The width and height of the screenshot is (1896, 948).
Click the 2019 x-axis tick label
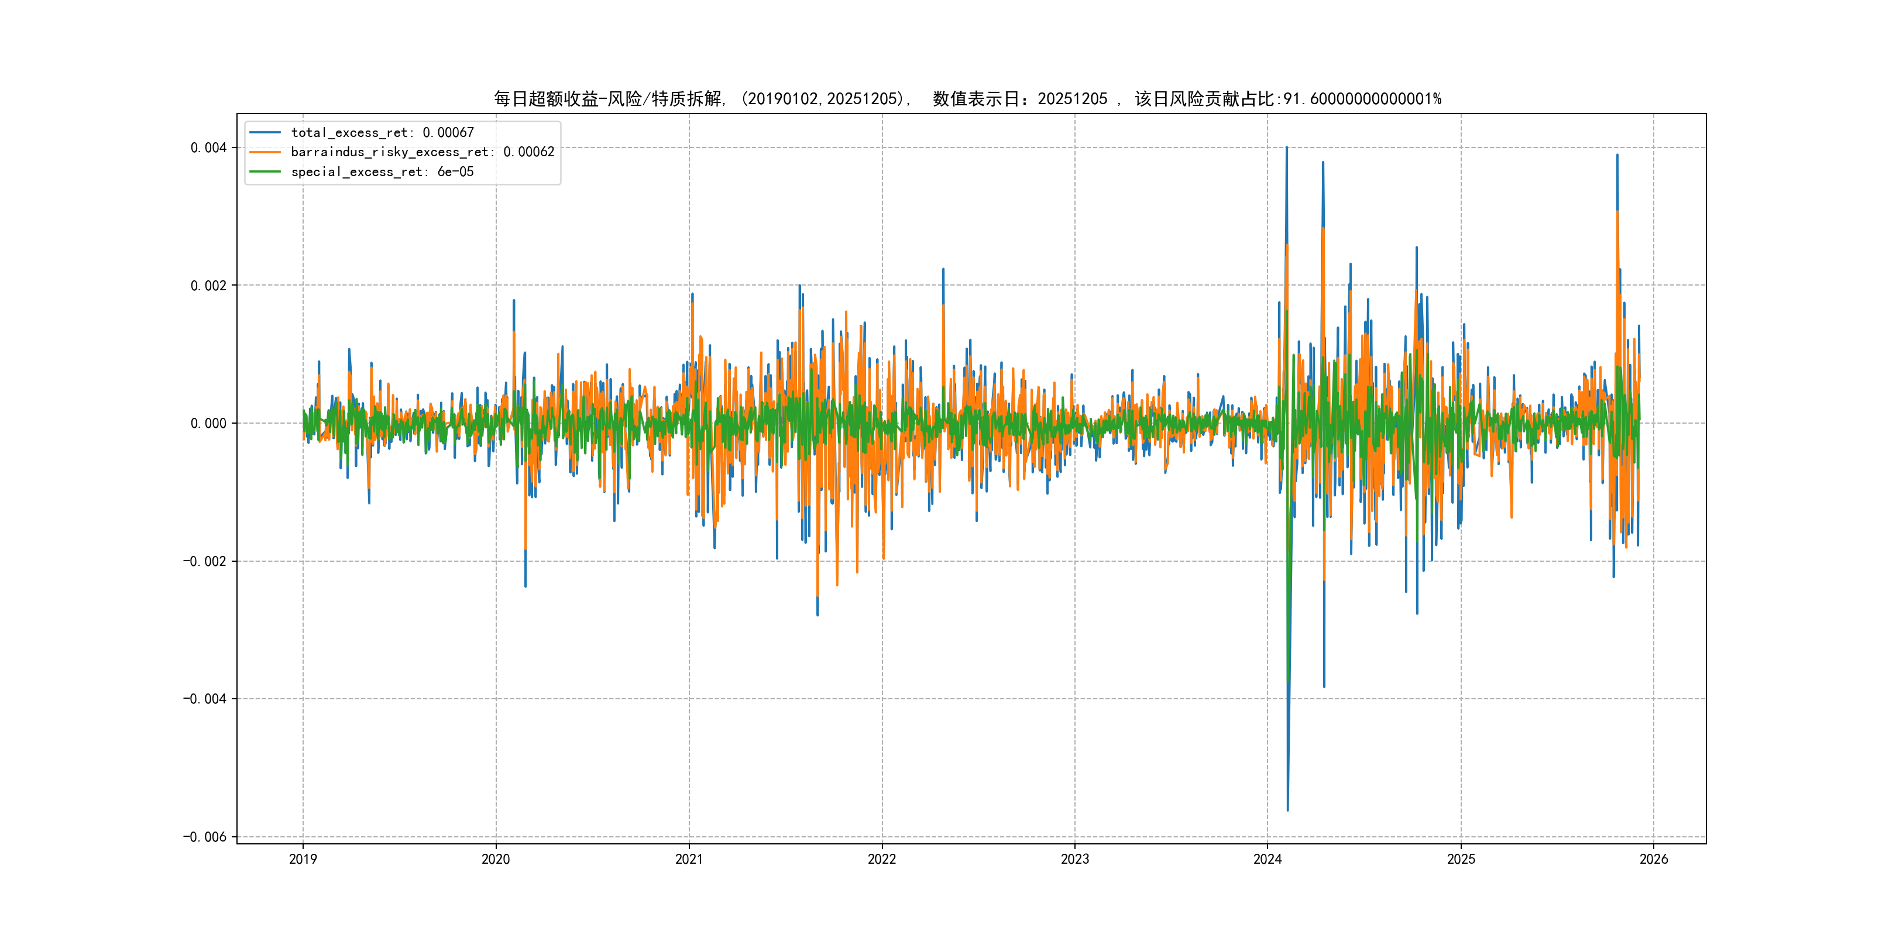[x=303, y=859]
